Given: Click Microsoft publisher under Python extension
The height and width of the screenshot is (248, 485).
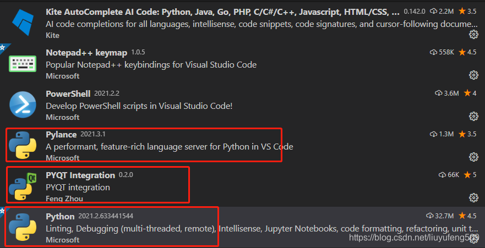Looking at the screenshot, I should pyautogui.click(x=62, y=240).
